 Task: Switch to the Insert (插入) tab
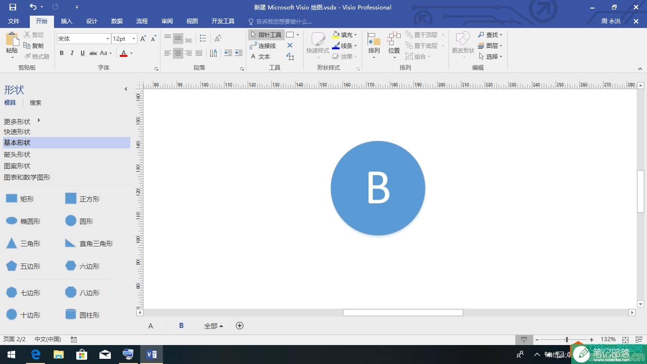(x=67, y=21)
